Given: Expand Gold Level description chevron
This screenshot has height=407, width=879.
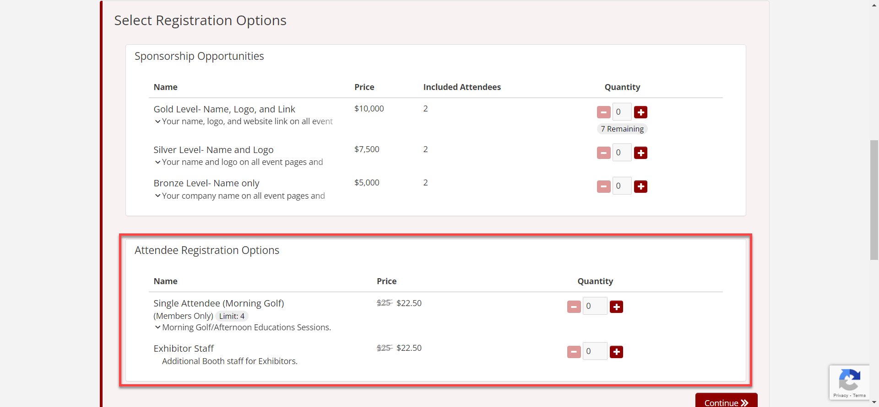Looking at the screenshot, I should [157, 122].
